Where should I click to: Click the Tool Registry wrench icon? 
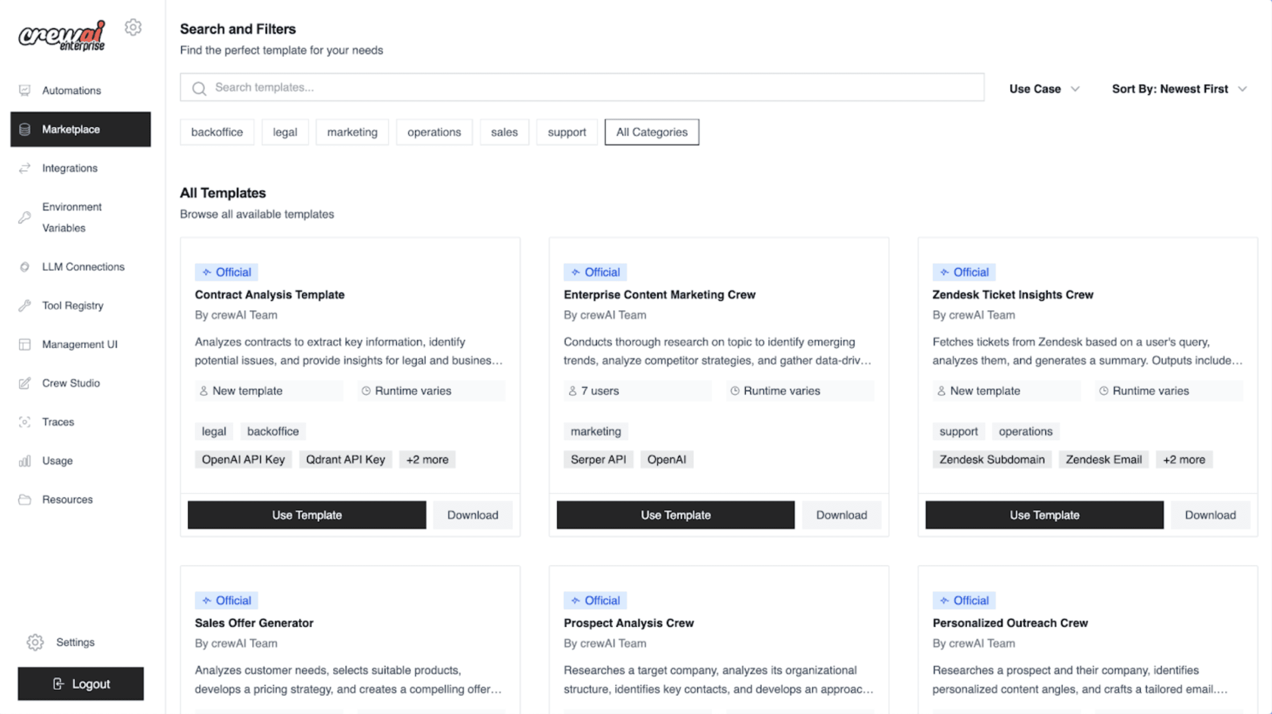click(25, 306)
